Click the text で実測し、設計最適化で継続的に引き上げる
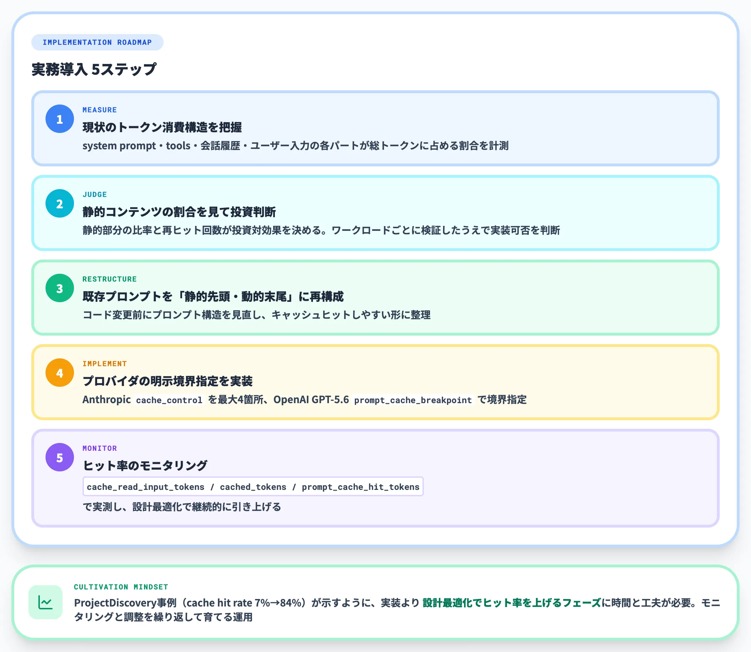 click(x=182, y=507)
